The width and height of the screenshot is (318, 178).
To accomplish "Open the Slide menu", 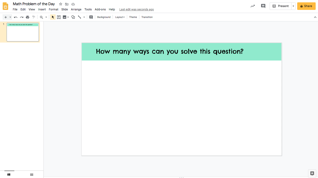I will point(64,9).
